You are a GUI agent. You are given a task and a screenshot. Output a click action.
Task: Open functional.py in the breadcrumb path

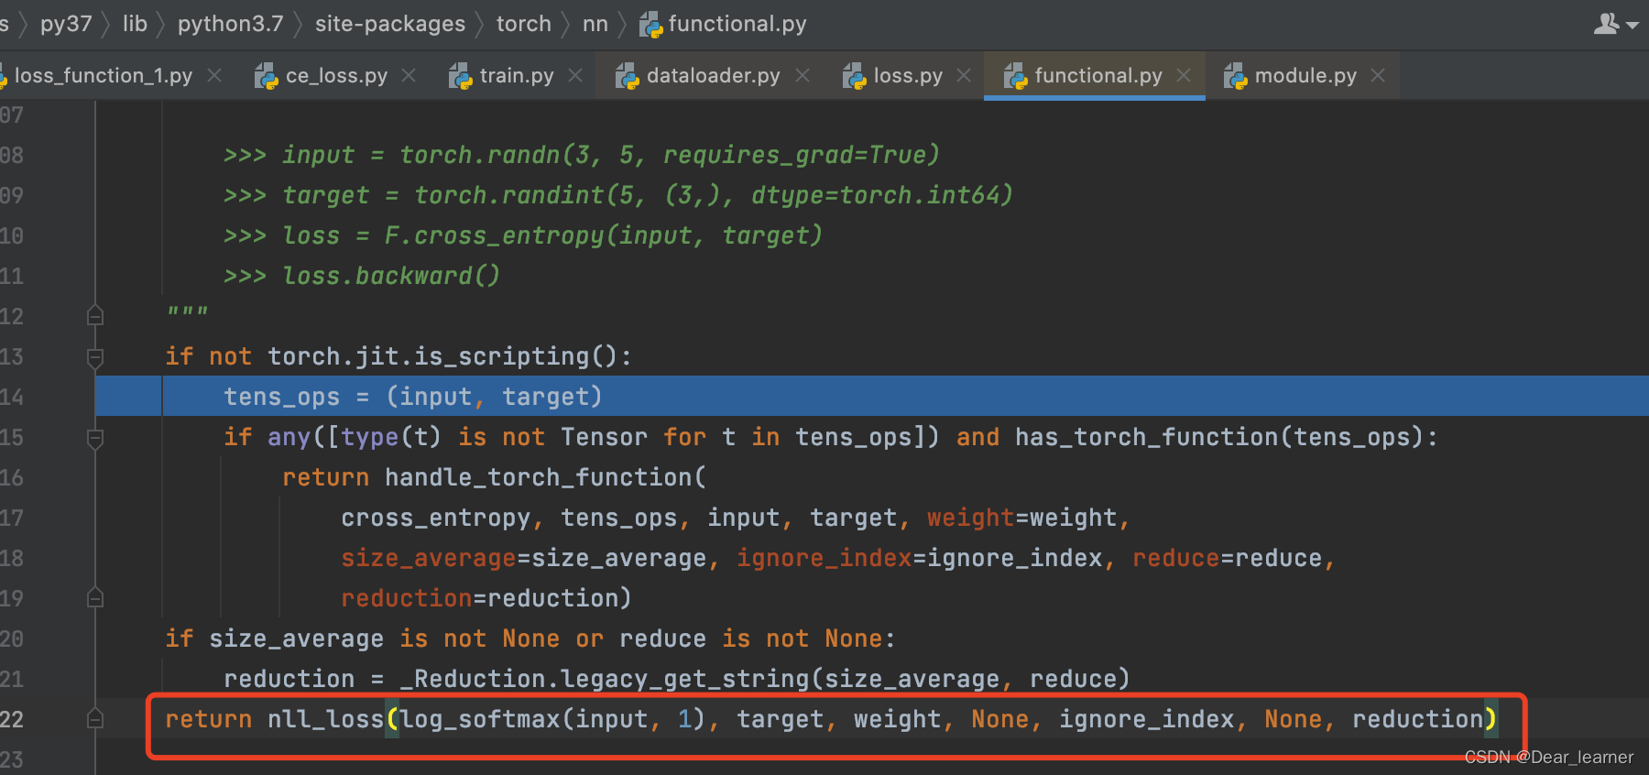(x=737, y=24)
